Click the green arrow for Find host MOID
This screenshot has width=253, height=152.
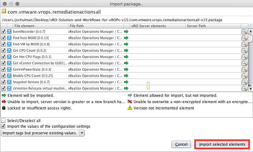click(126, 38)
